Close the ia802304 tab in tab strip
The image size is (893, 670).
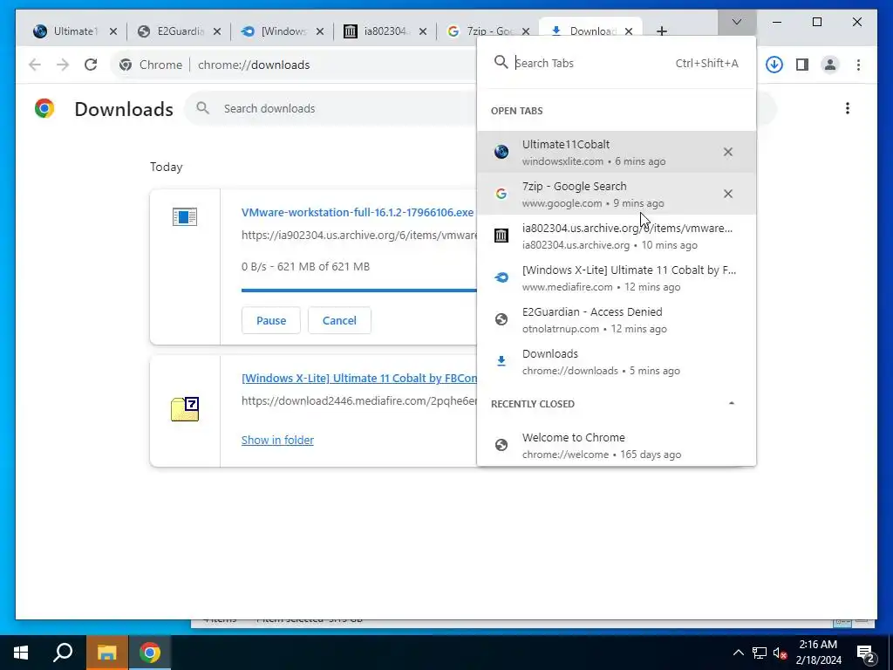(x=423, y=31)
